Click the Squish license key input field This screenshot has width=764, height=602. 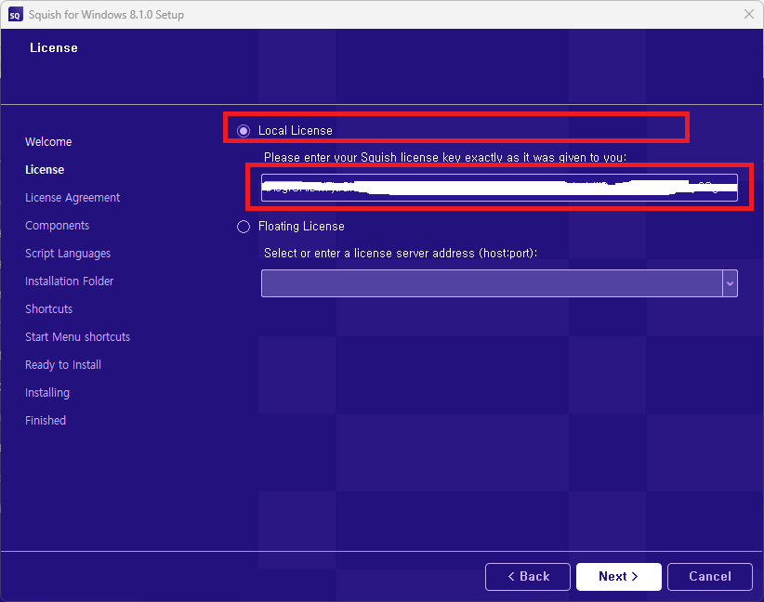point(499,188)
